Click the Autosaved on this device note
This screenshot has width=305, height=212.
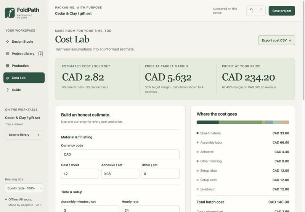tap(225, 11)
